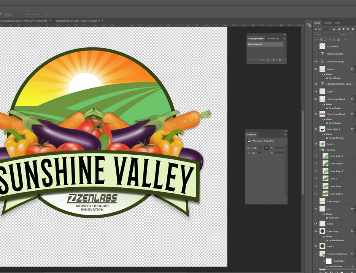Collapse effects list on Layer 6
Screen dimensions: 356x273
[354, 69]
